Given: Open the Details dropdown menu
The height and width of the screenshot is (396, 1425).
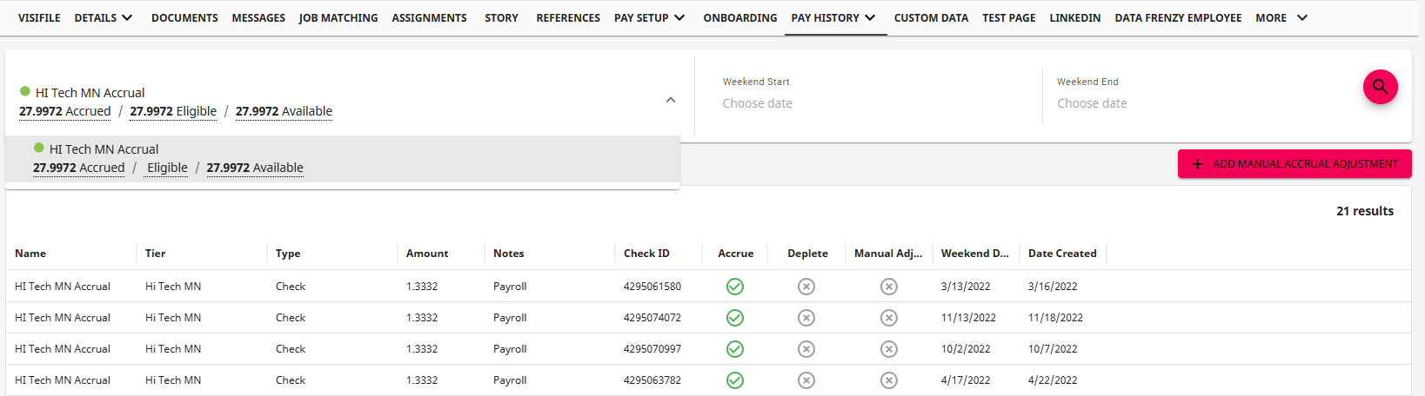Looking at the screenshot, I should click(104, 17).
